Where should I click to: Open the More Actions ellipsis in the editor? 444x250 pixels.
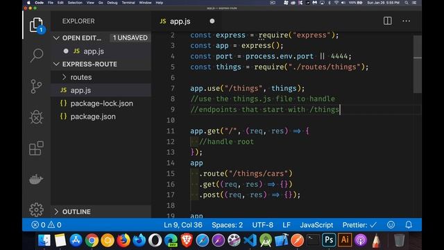pos(406,21)
